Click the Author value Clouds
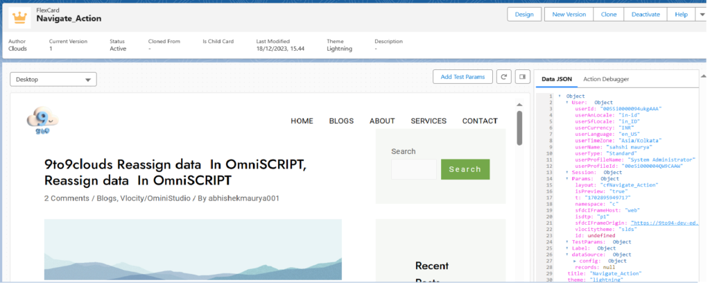Viewport: 710px width, 283px height. point(17,49)
